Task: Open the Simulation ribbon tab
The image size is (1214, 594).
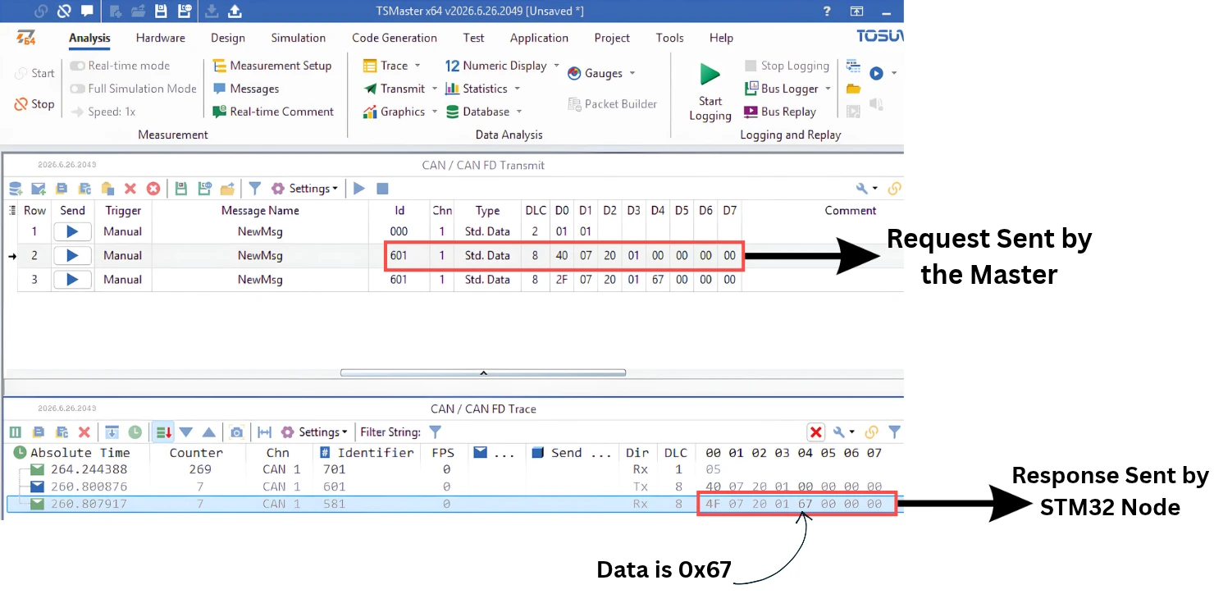Action: [x=299, y=38]
